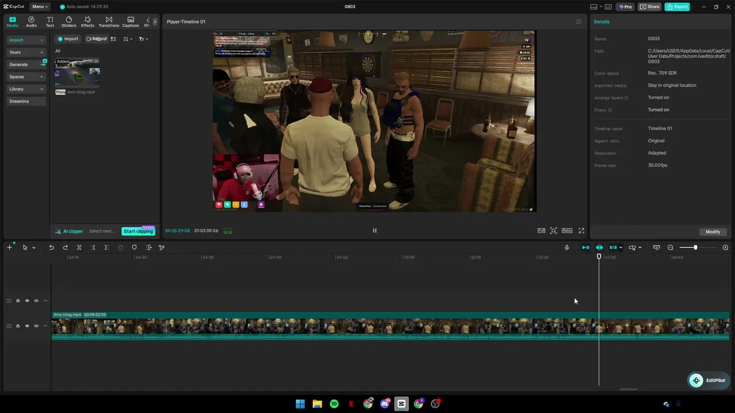Click the zoom-to-fit timeline icon
Screen dimensions: 735x413
[x=656, y=247]
